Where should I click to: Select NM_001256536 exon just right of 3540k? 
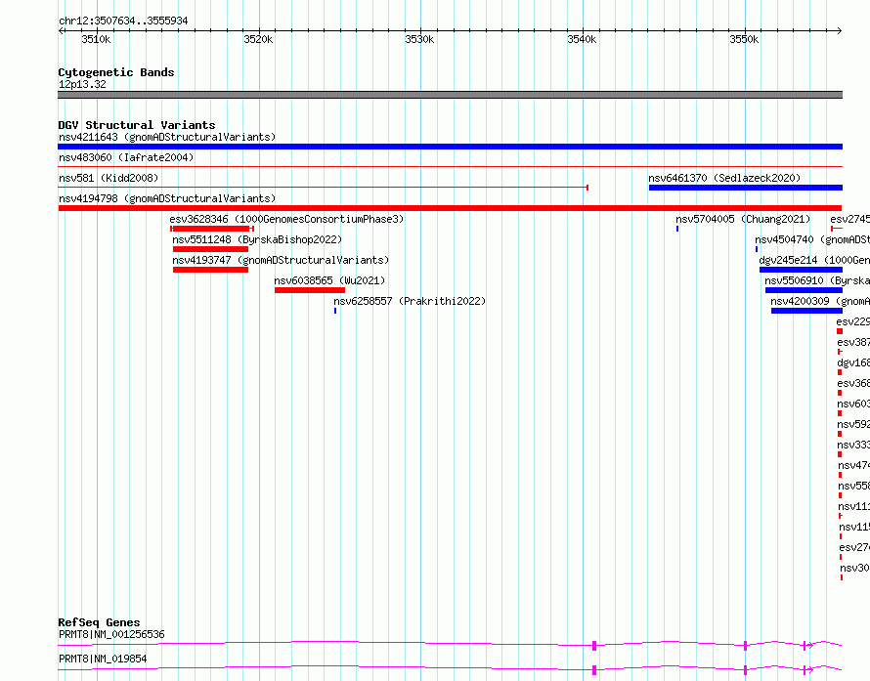594,646
